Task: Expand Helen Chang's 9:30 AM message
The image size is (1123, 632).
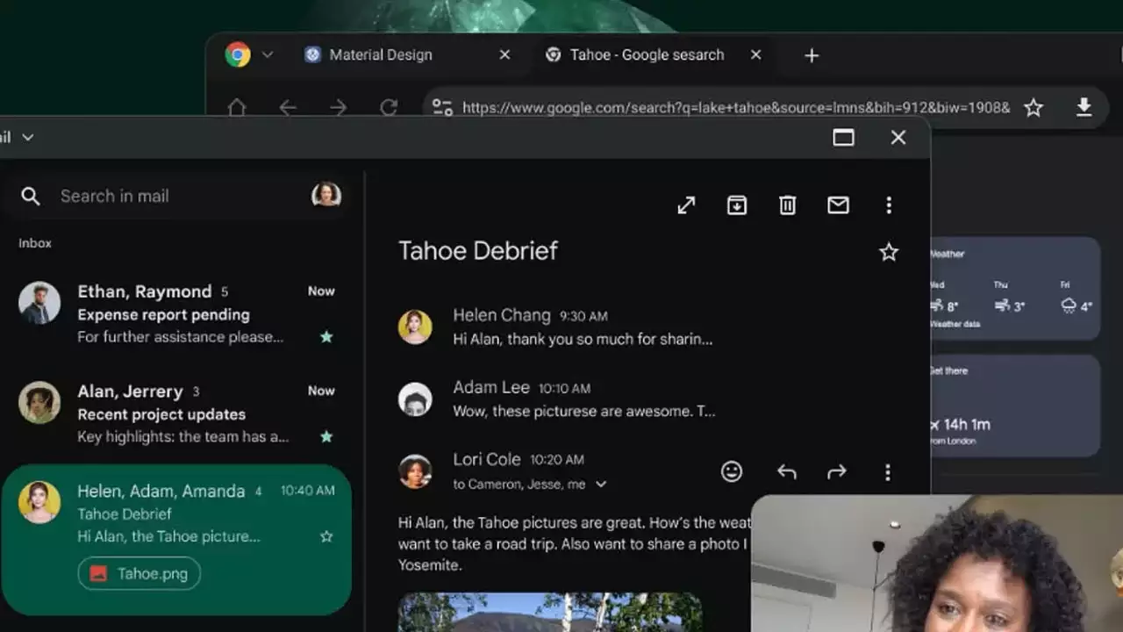Action: point(583,327)
